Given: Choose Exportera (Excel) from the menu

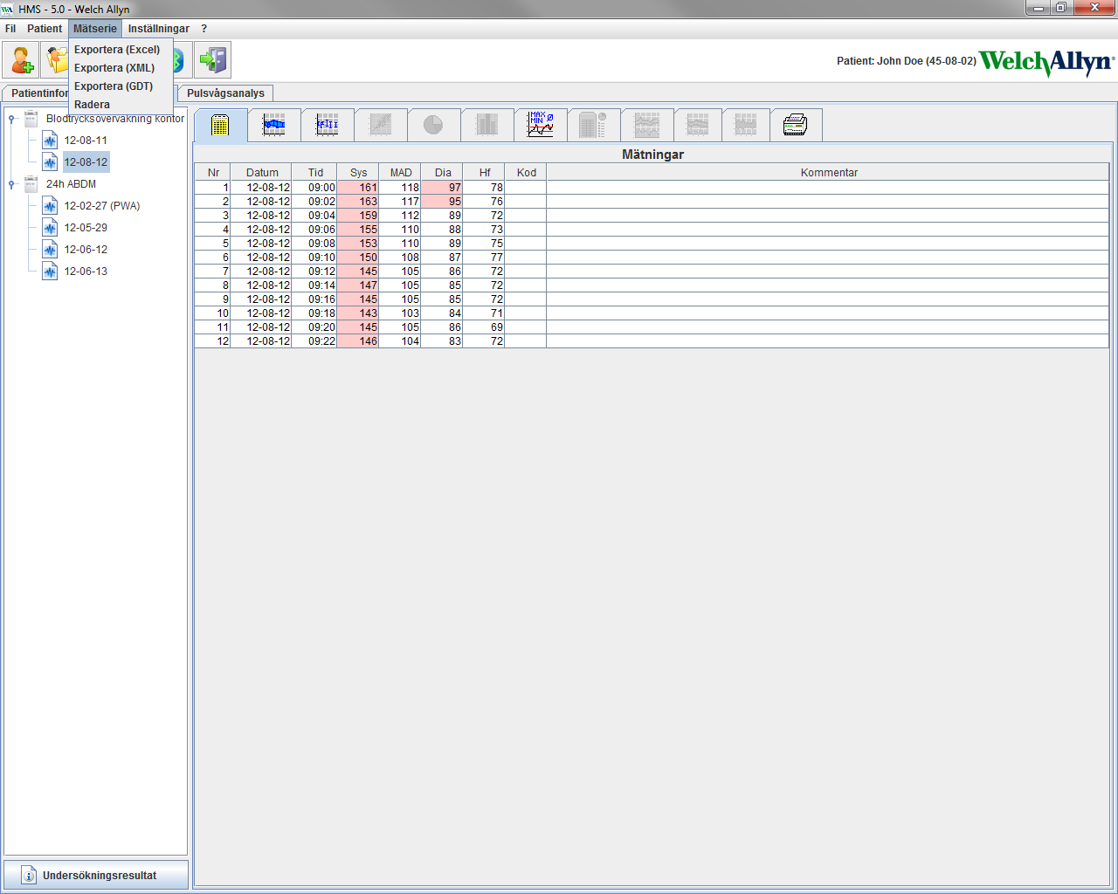Looking at the screenshot, I should click(121, 50).
